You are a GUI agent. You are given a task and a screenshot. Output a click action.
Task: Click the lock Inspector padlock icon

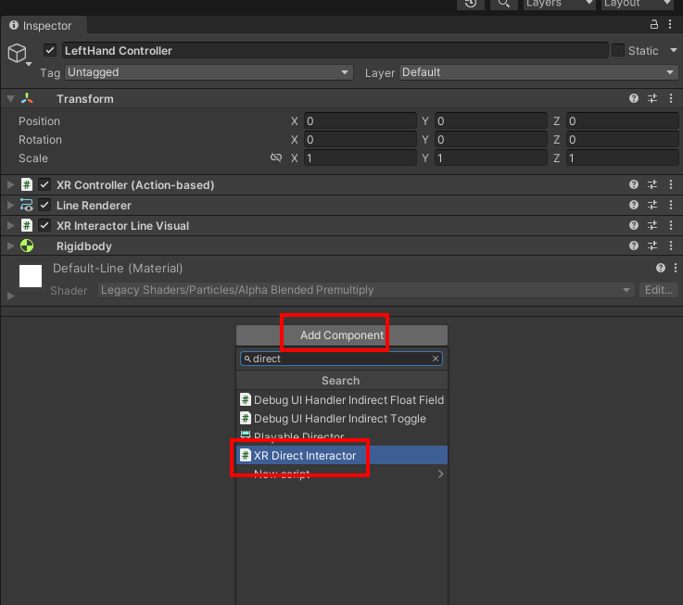(x=655, y=25)
